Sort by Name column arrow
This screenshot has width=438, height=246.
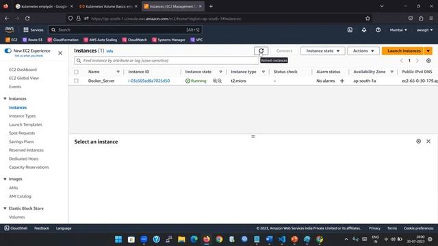tap(118, 72)
